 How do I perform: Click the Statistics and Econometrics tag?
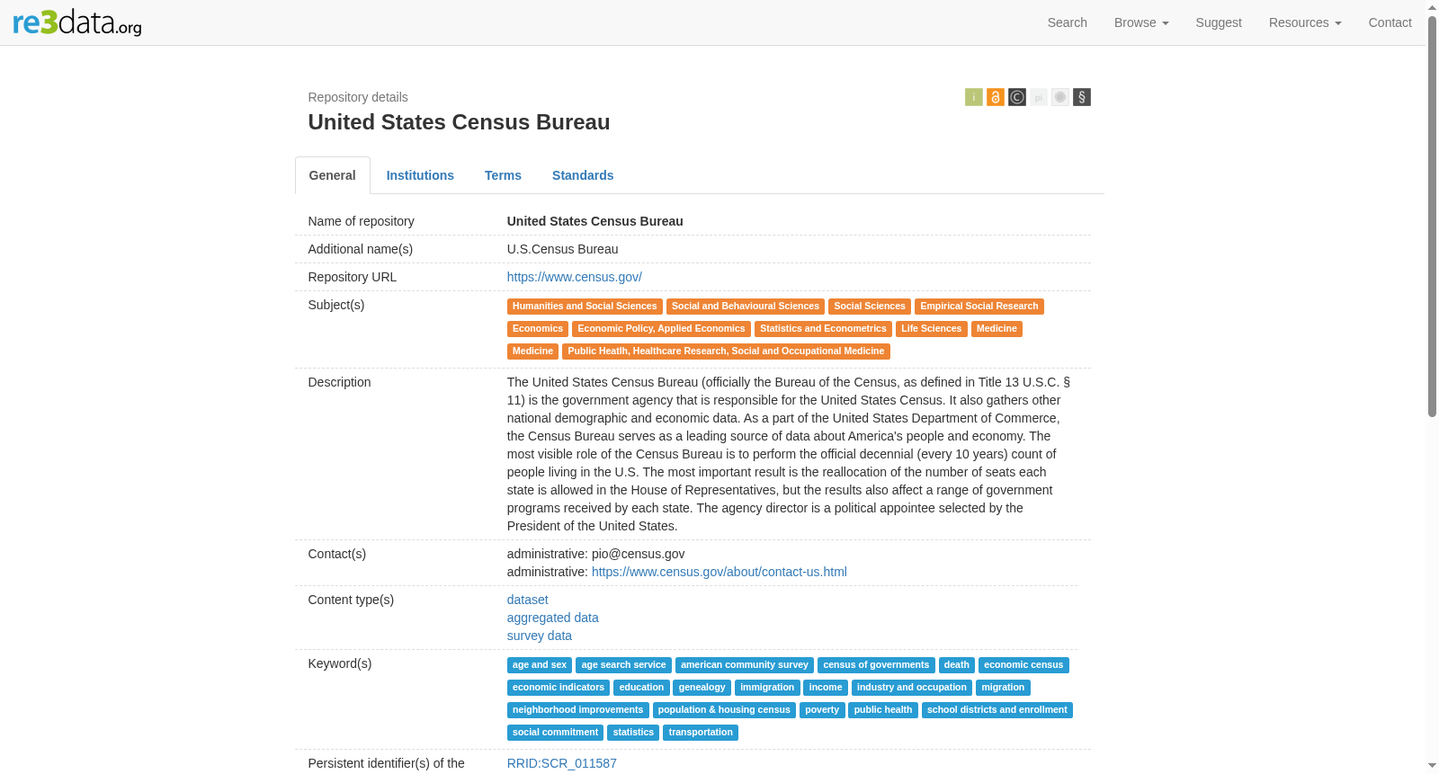823,329
